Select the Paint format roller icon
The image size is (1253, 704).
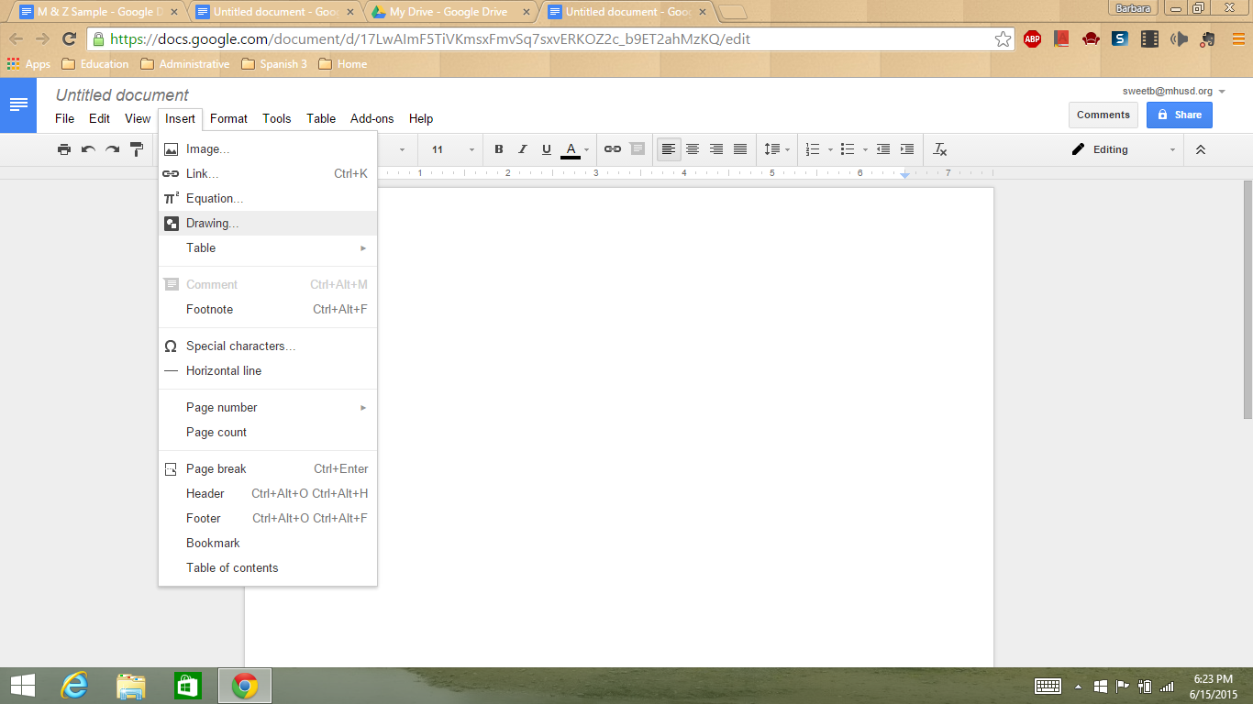tap(136, 149)
